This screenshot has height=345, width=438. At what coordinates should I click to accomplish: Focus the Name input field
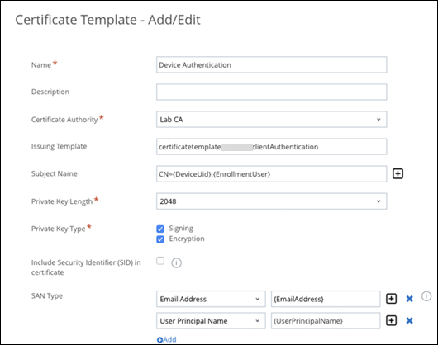pos(272,64)
